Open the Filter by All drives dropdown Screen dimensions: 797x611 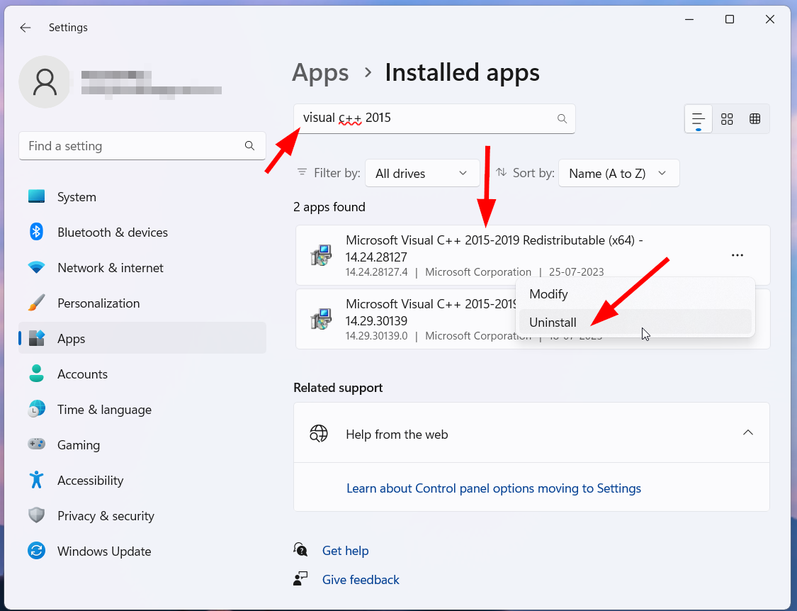tap(422, 174)
